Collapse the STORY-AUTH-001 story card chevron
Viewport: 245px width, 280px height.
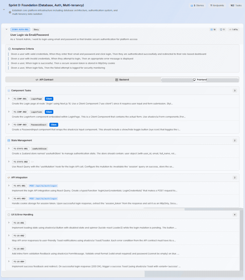(7, 30)
